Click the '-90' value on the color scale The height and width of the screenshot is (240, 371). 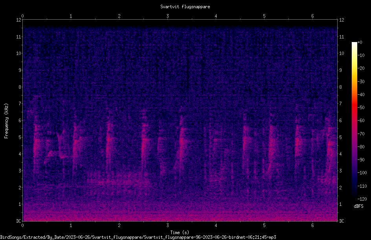361,160
